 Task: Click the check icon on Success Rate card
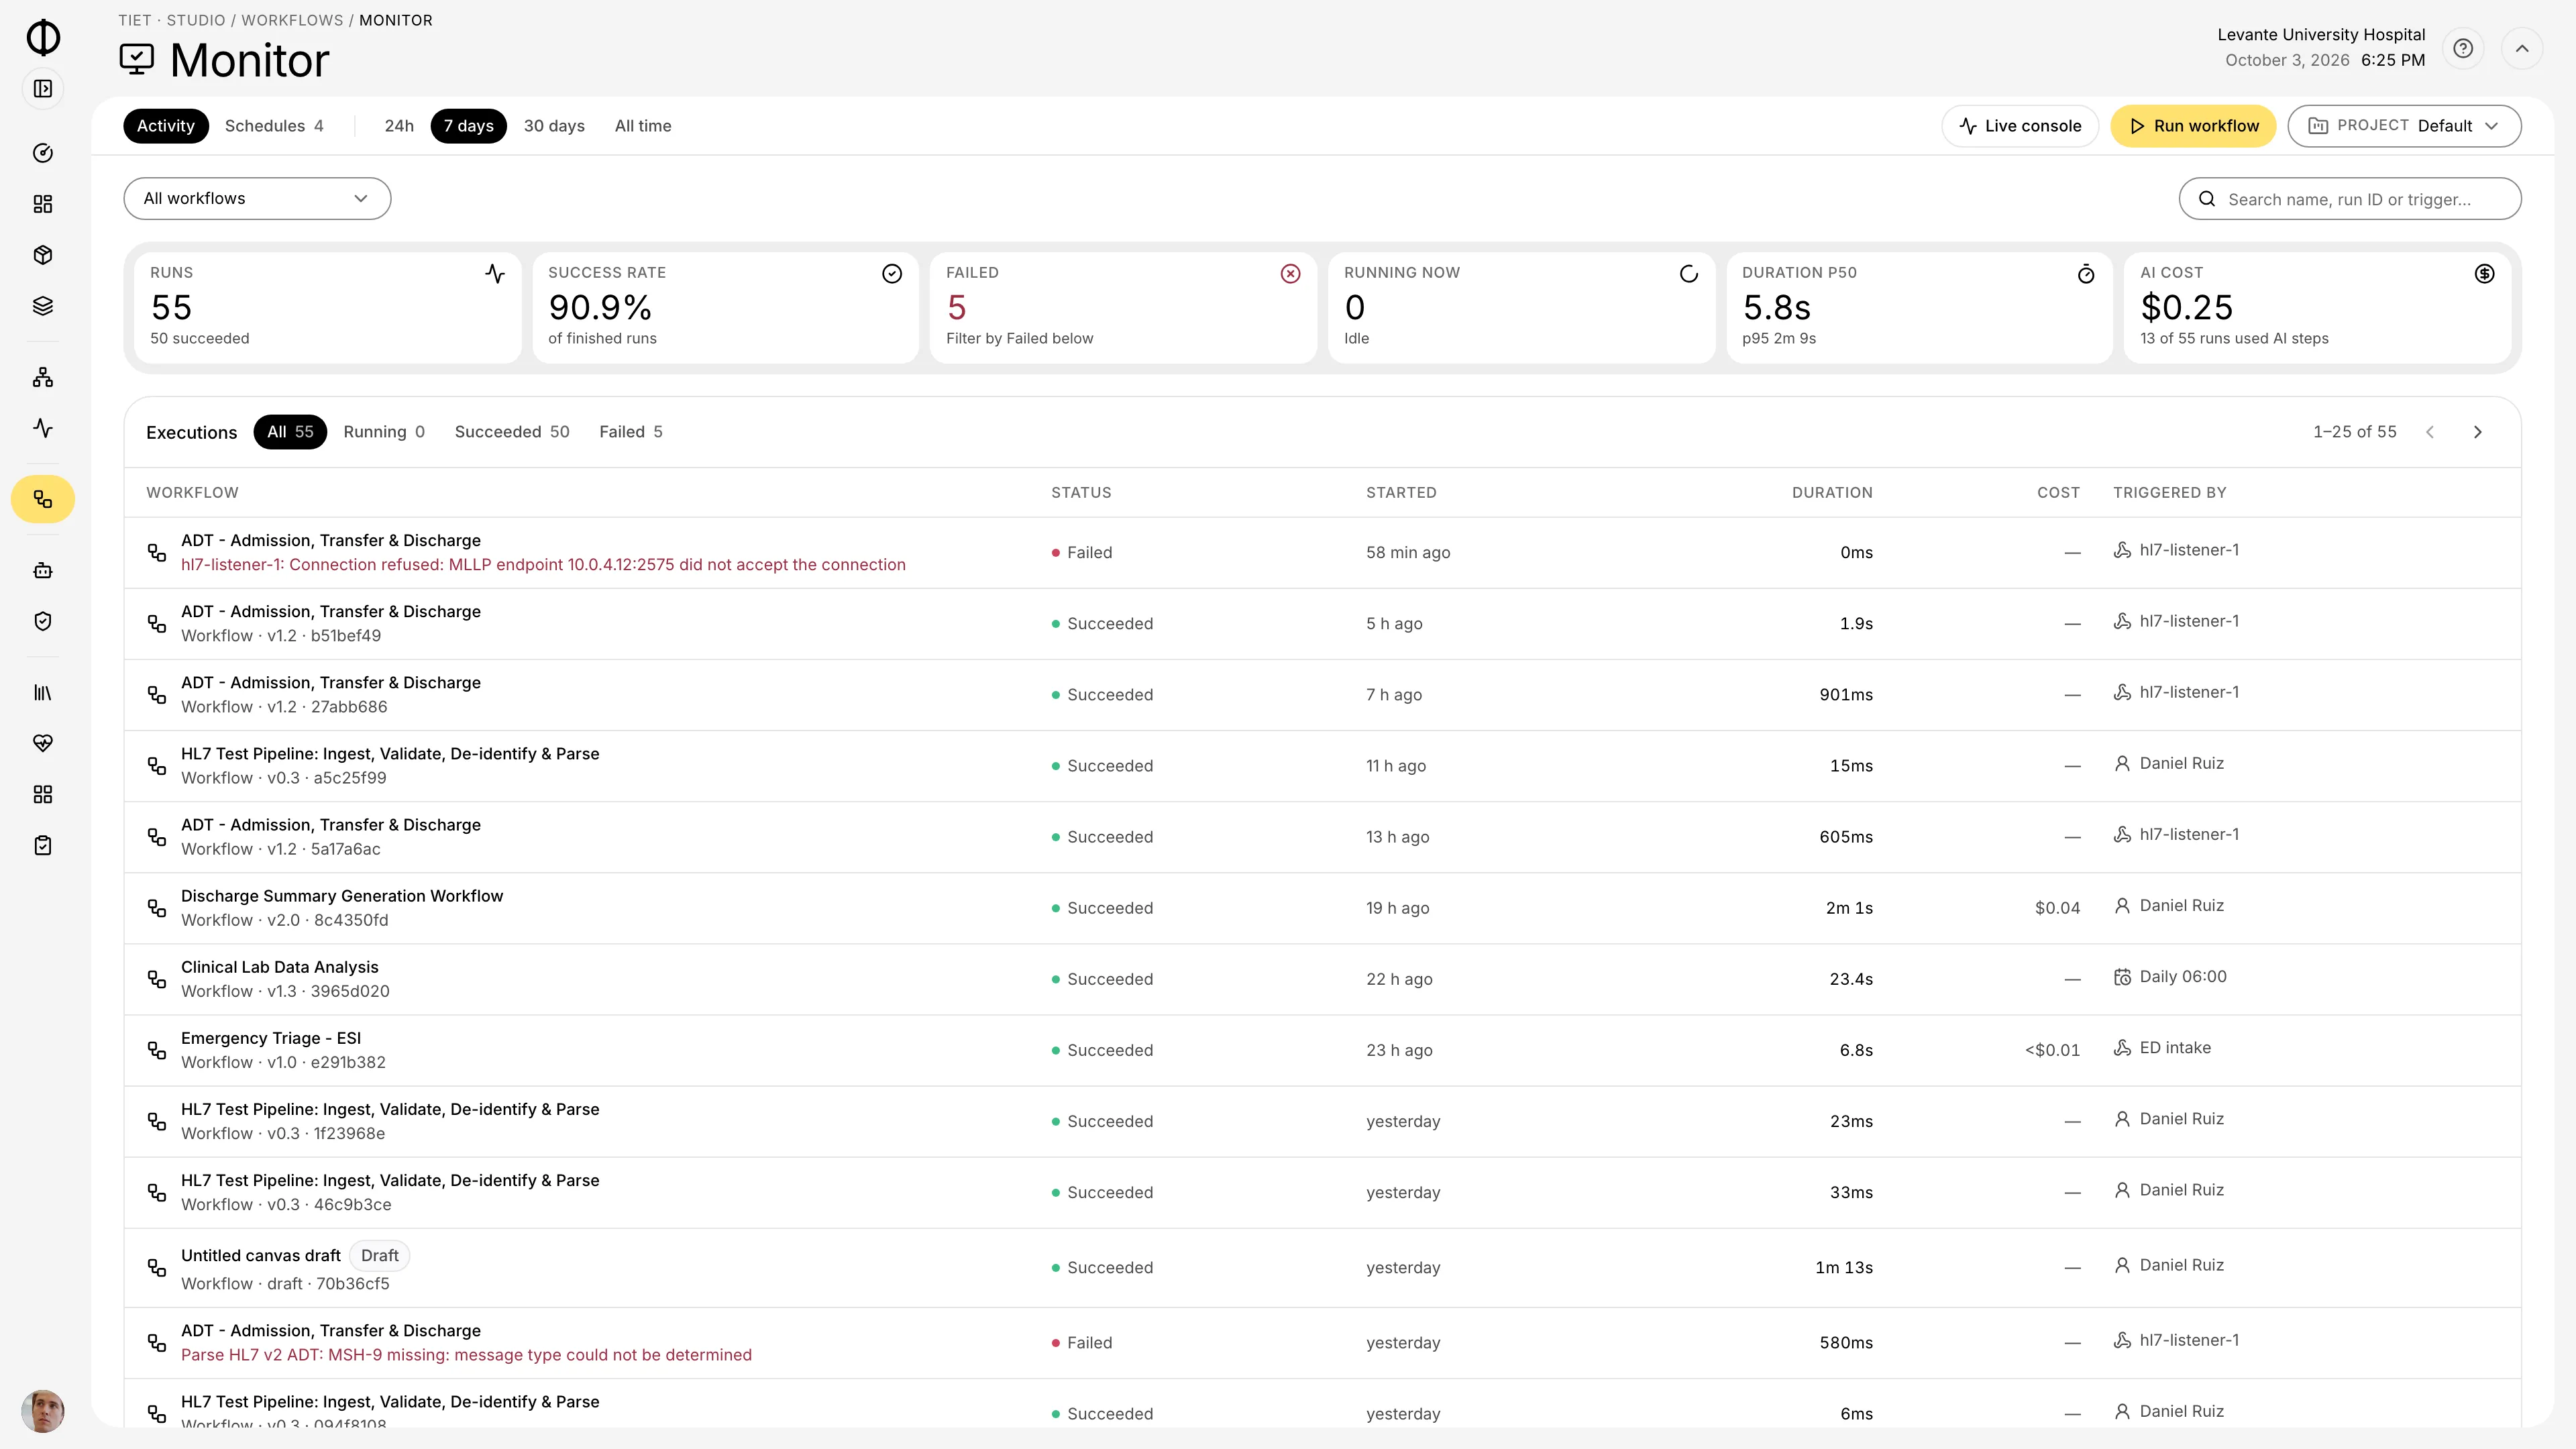coord(892,274)
